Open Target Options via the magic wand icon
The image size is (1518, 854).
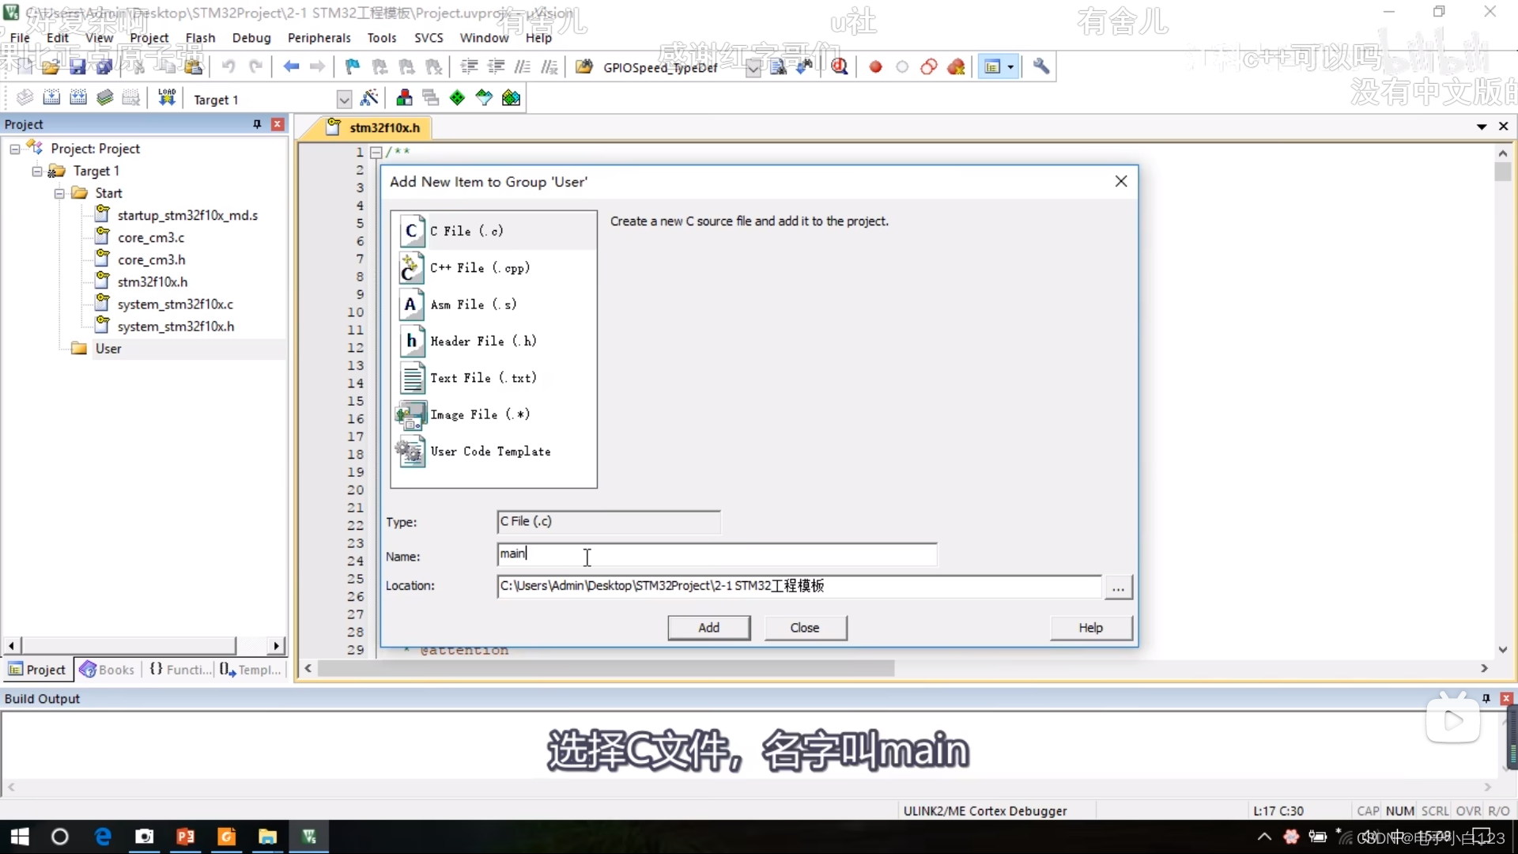(369, 96)
